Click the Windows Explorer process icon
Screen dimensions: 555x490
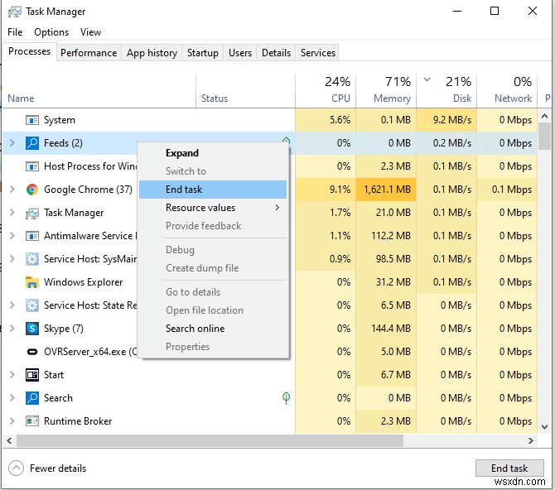pyautogui.click(x=32, y=282)
